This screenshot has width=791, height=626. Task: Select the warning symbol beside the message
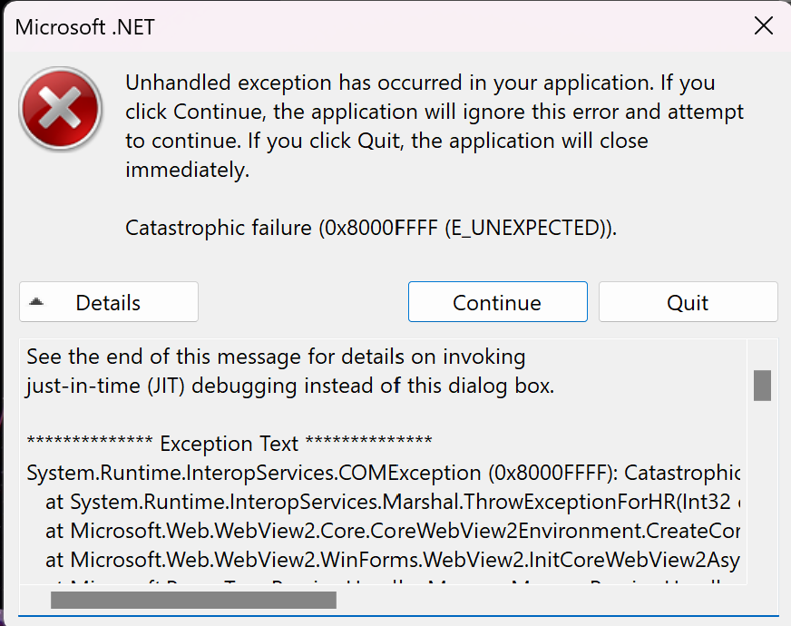click(x=60, y=109)
